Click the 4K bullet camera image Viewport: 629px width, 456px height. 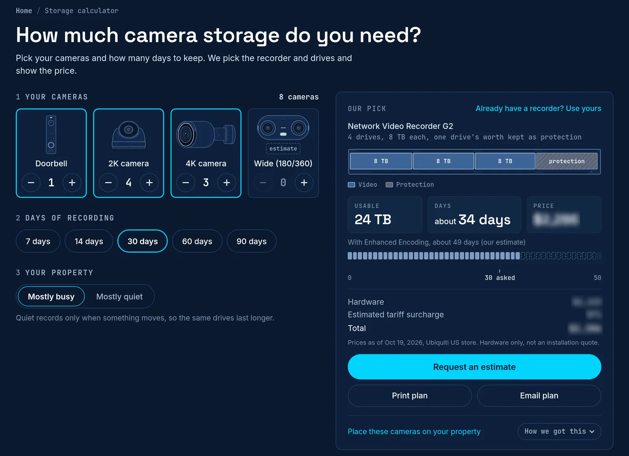(206, 134)
